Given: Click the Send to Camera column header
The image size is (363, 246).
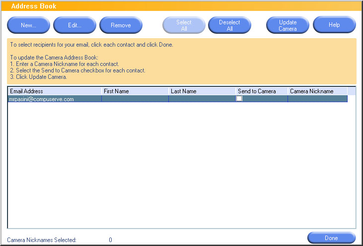Looking at the screenshot, I should pyautogui.click(x=261, y=91).
